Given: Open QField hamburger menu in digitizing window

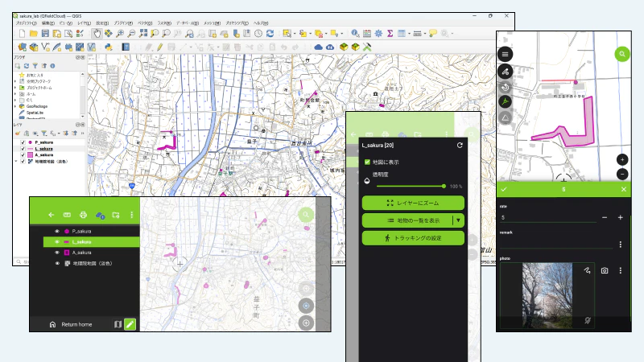Looking at the screenshot, I should [506, 54].
